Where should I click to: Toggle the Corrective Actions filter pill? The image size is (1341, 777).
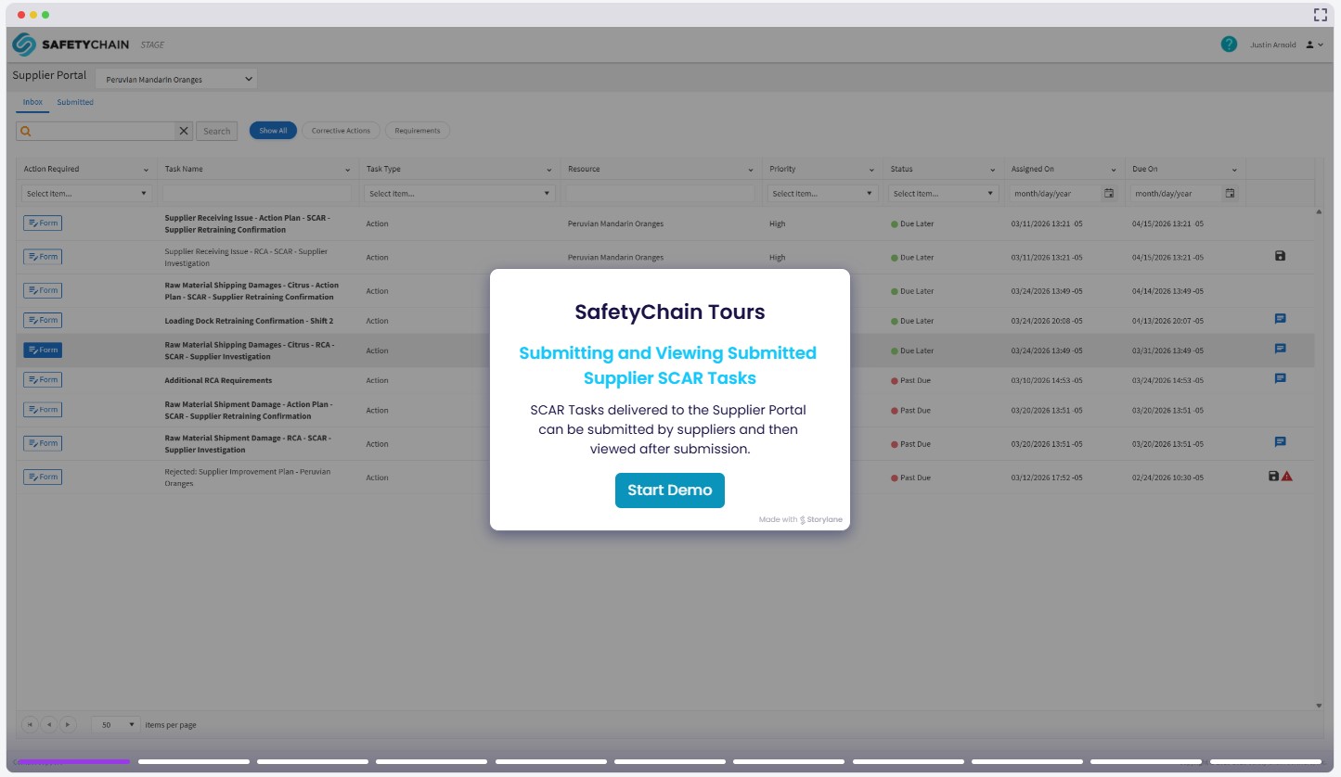[x=341, y=131]
